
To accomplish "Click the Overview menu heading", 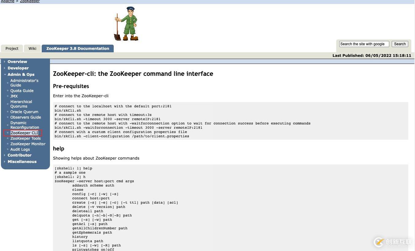I will coord(17,62).
